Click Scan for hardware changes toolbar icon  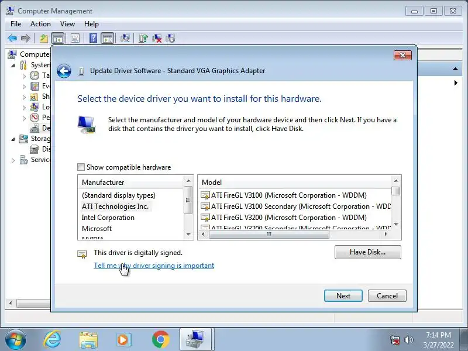click(x=125, y=38)
